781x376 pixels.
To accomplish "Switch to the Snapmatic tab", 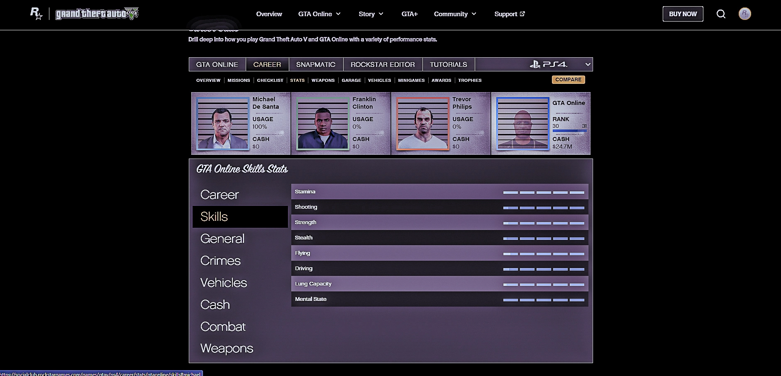I will 315,64.
